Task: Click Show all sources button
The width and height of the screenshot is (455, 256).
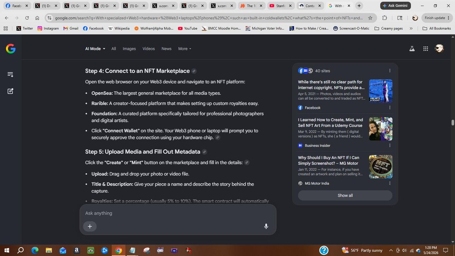Action: coord(345,195)
